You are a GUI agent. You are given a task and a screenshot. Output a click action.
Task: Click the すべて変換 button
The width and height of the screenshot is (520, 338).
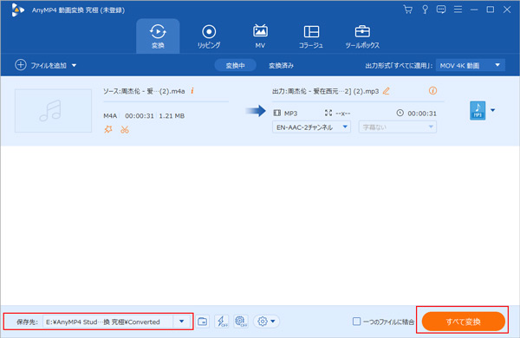[464, 322]
